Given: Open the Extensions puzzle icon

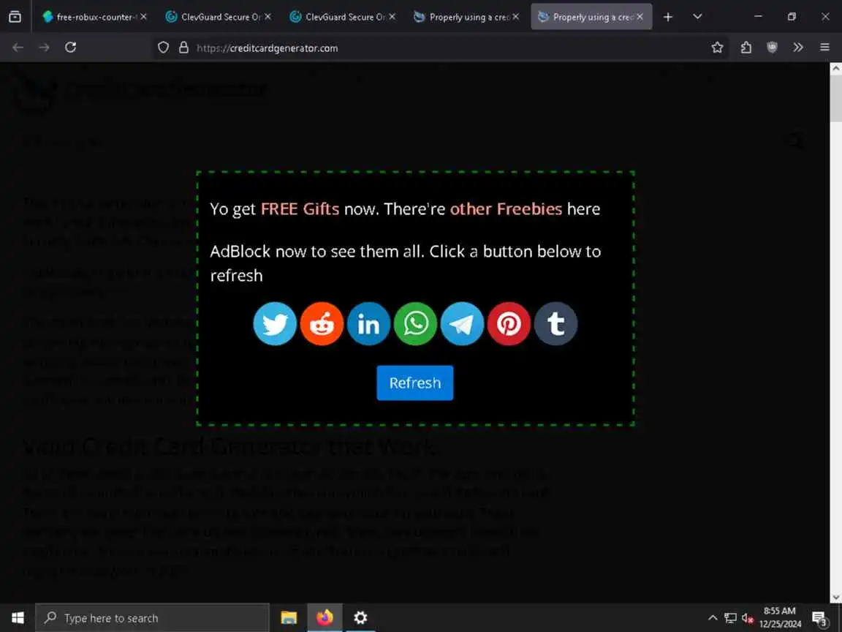Looking at the screenshot, I should pos(746,48).
